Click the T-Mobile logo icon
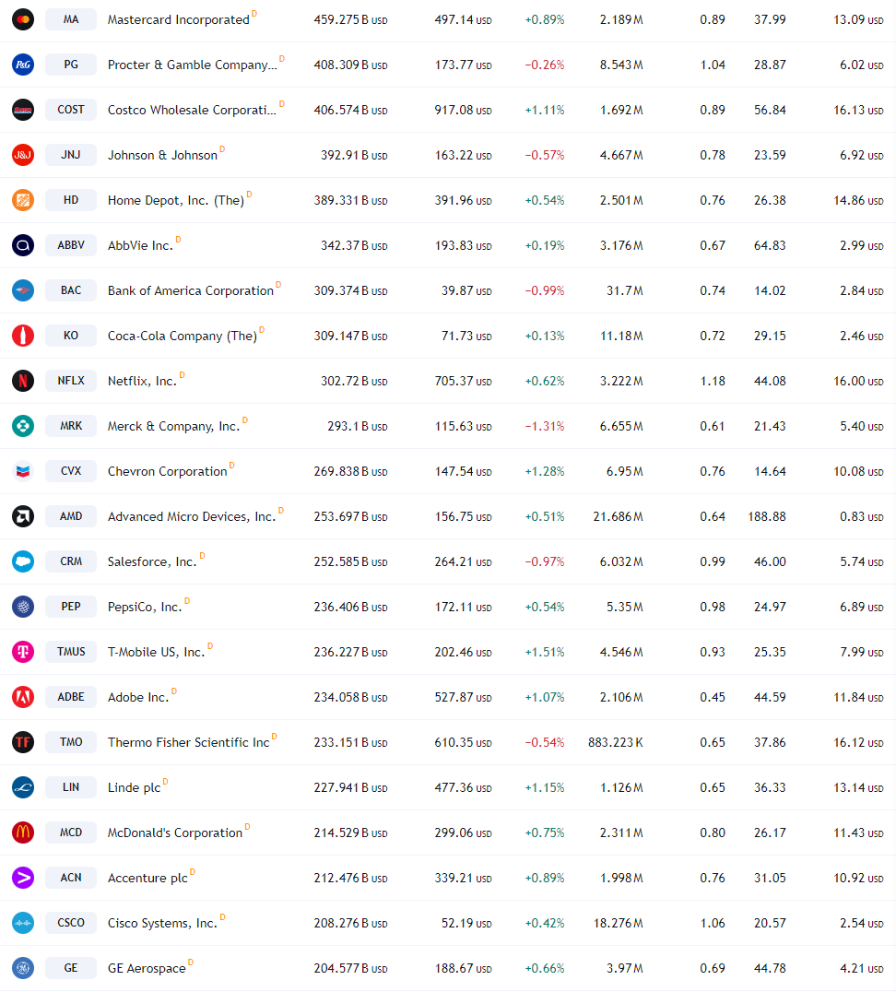Screen dimensions: 896x992 [x=23, y=652]
